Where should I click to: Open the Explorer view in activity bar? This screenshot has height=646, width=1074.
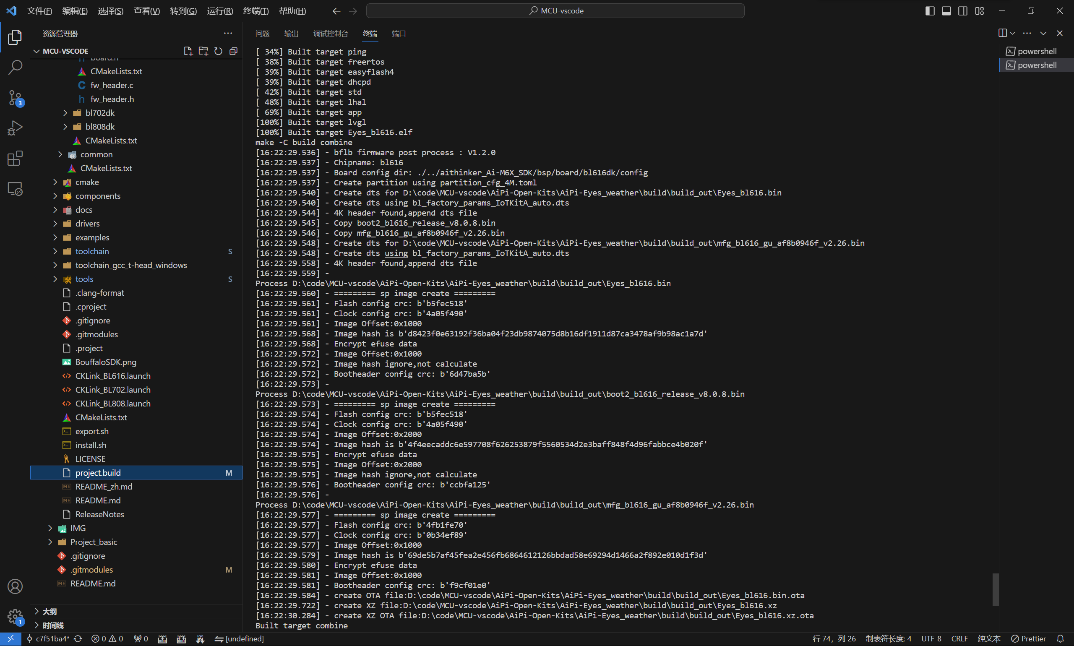click(15, 37)
